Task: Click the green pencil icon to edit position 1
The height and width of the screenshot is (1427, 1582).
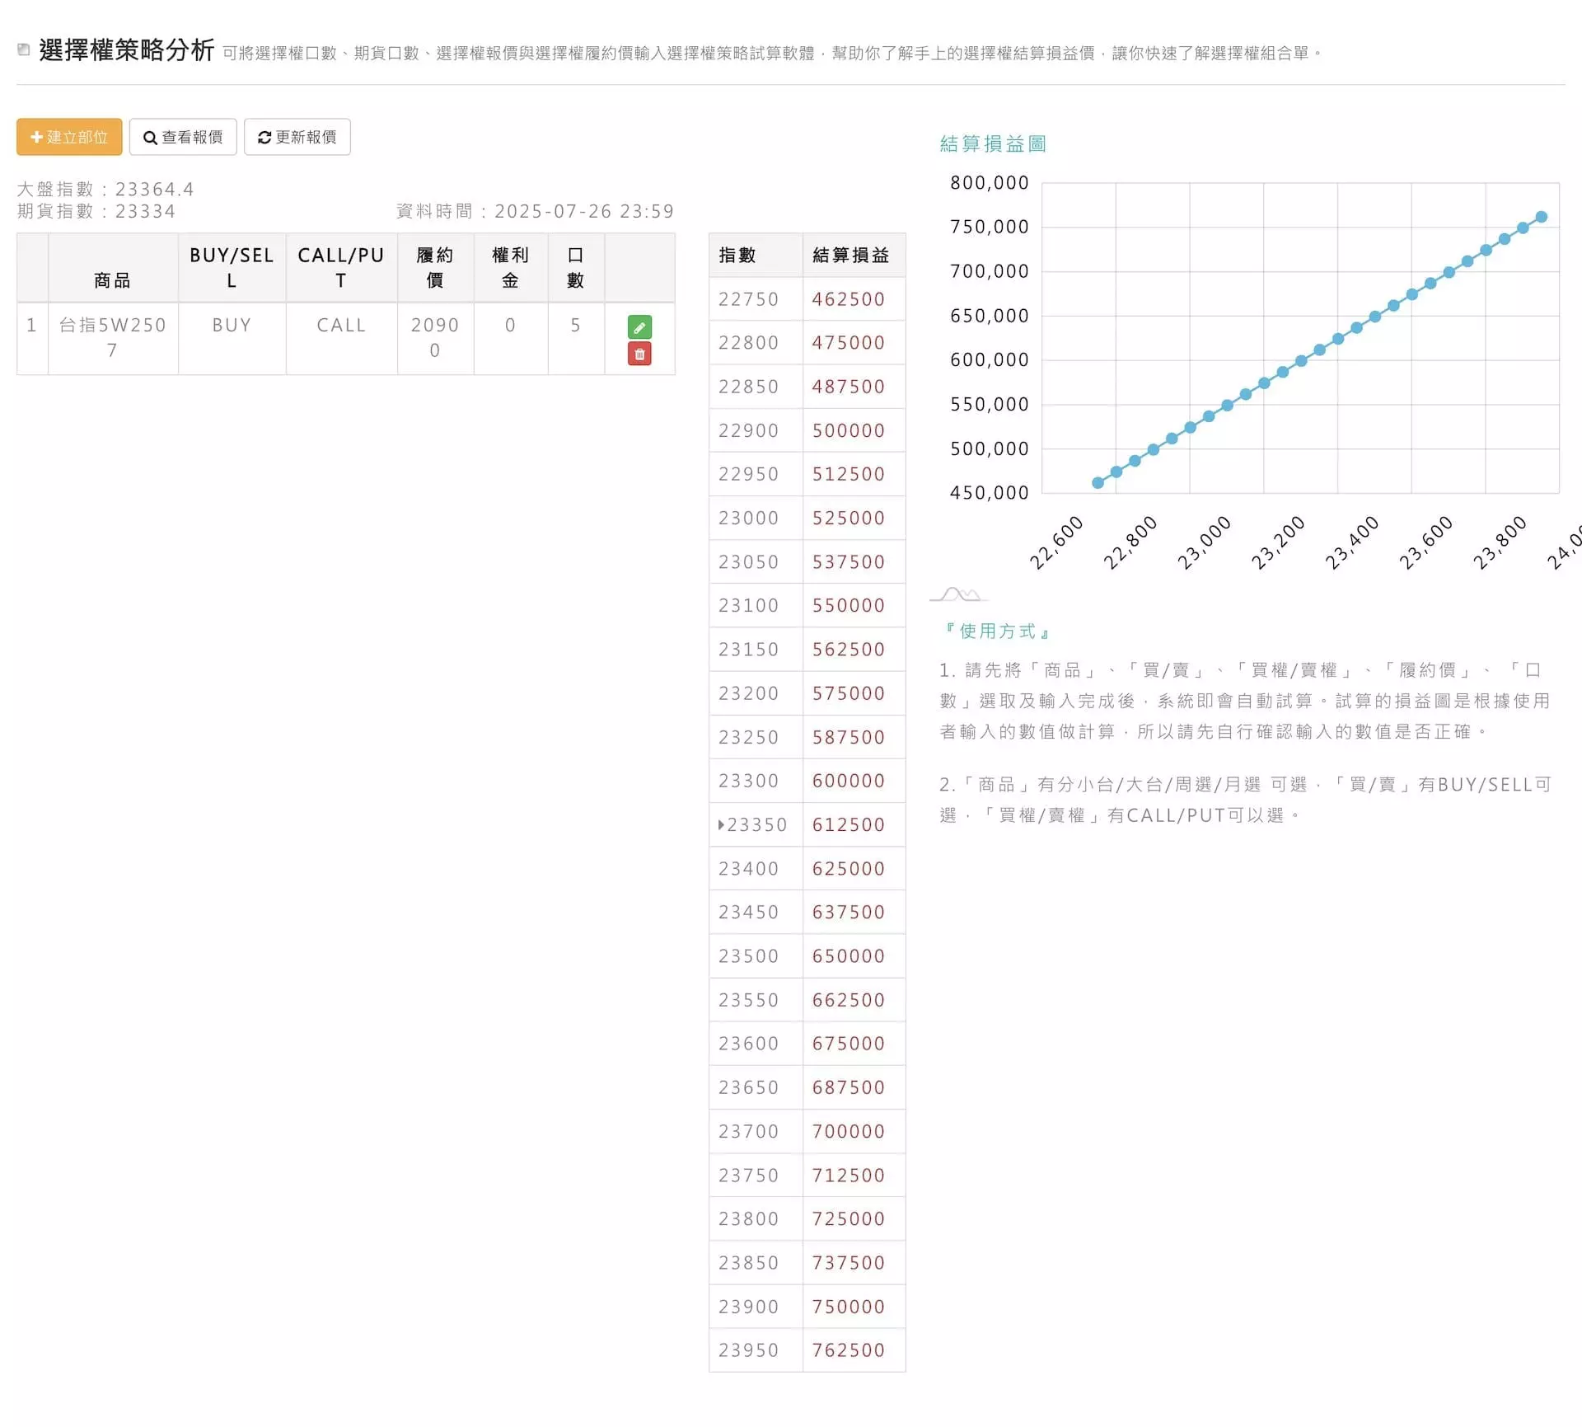Action: (639, 326)
